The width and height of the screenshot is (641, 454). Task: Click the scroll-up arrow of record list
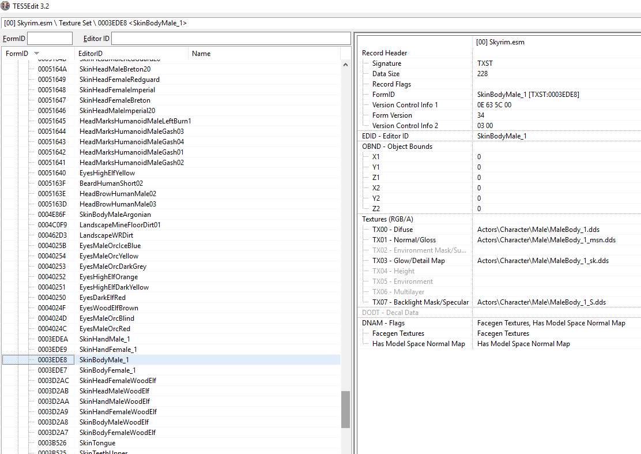click(x=345, y=65)
